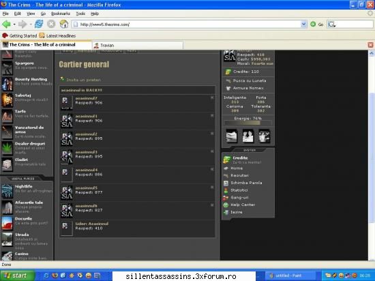Click the Windows start button

coord(18,276)
